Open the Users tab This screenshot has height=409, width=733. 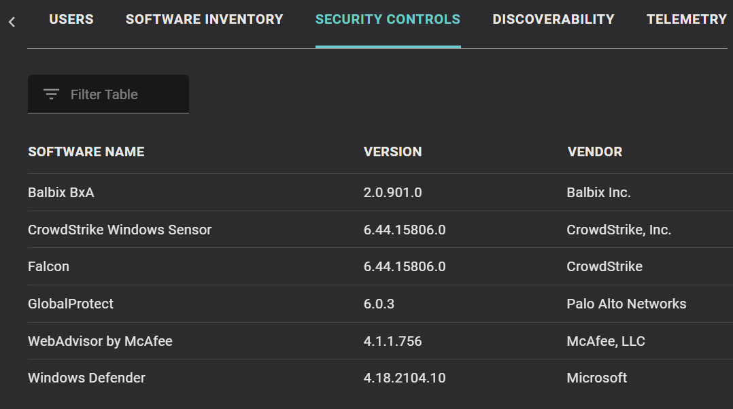point(71,19)
